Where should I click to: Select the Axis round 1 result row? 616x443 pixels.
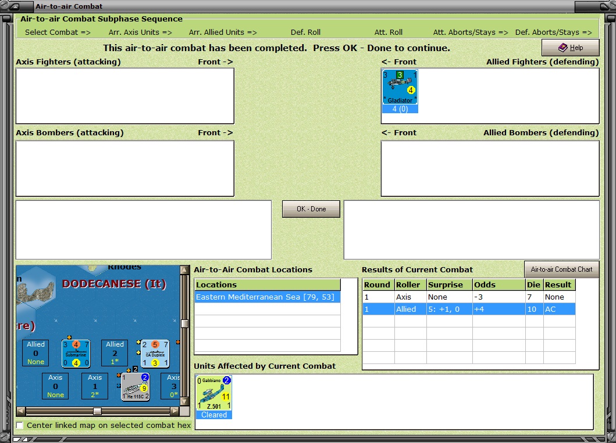coord(469,297)
